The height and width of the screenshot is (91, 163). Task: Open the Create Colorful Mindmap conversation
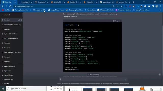[12, 25]
